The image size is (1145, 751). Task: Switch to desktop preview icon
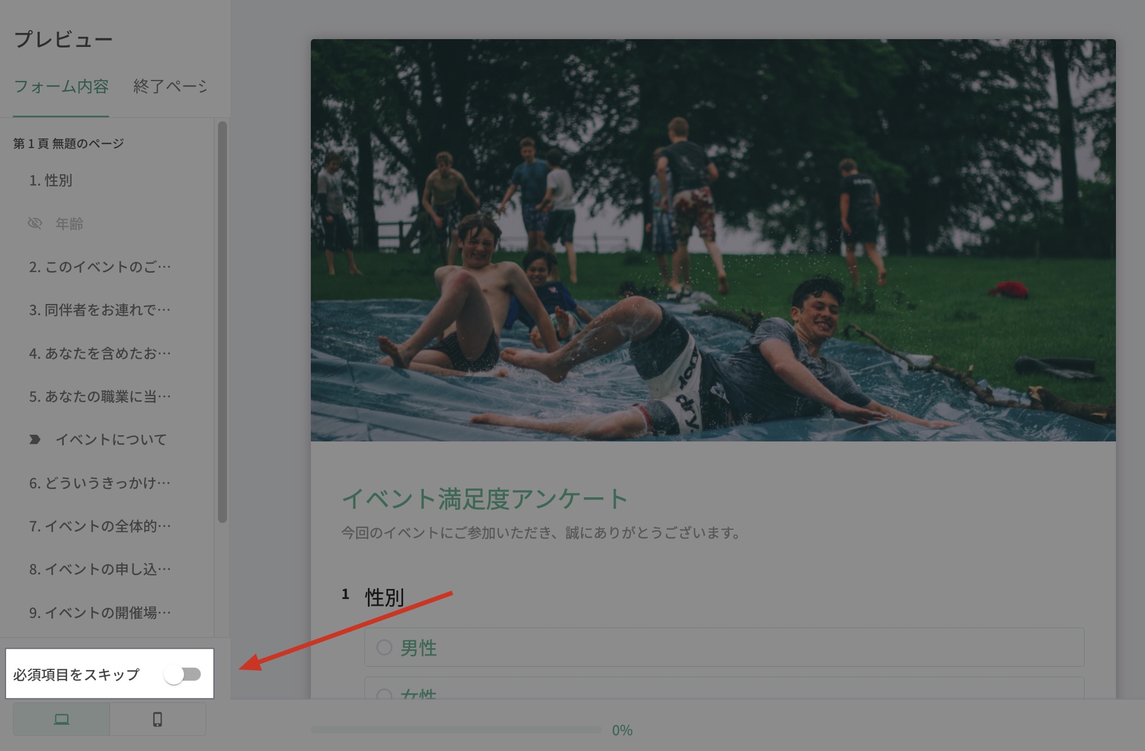(61, 719)
